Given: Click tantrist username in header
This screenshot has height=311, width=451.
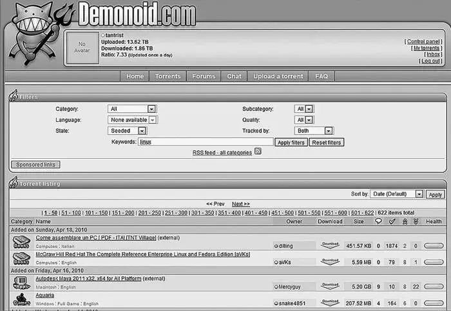Looking at the screenshot, I should click(114, 35).
